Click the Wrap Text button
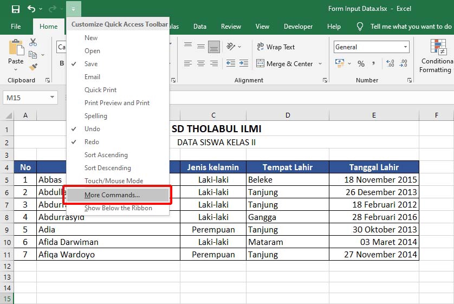The image size is (454, 304). [276, 47]
